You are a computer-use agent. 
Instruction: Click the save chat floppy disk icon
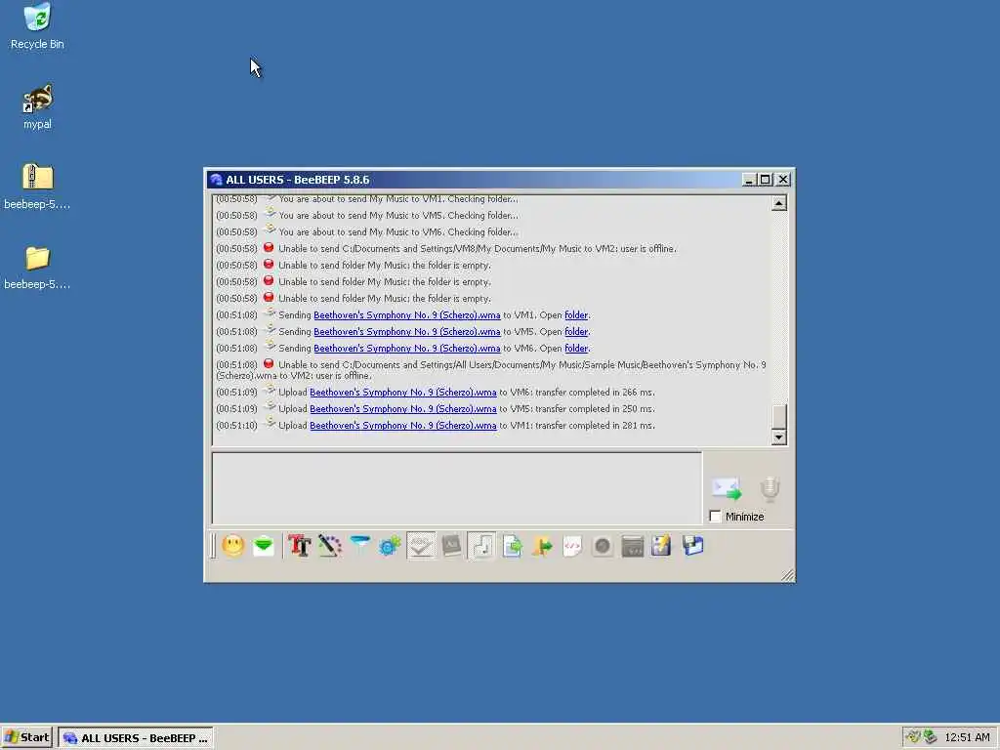692,546
